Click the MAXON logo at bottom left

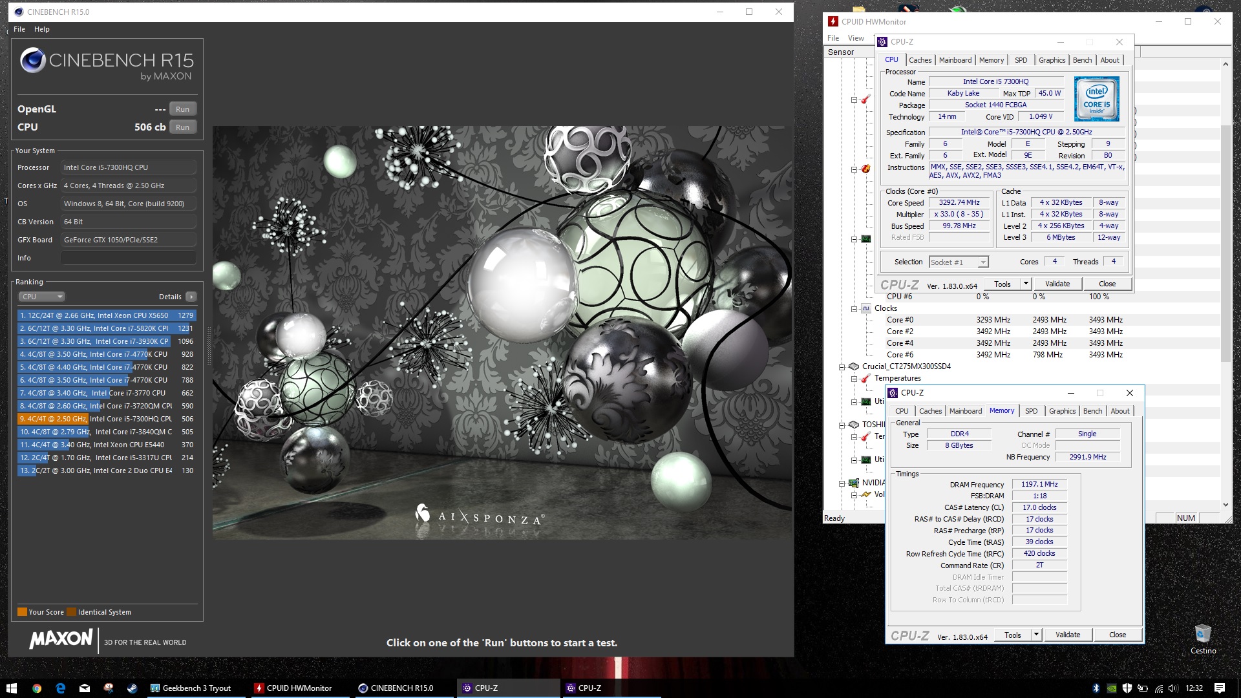coord(61,639)
